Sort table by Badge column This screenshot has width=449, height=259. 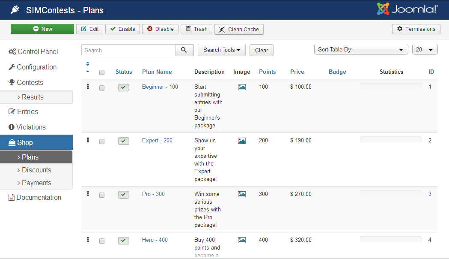tap(337, 72)
